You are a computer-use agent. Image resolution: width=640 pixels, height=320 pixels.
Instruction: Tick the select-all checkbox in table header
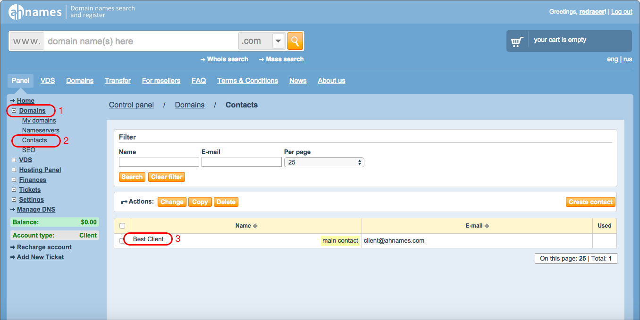point(122,226)
